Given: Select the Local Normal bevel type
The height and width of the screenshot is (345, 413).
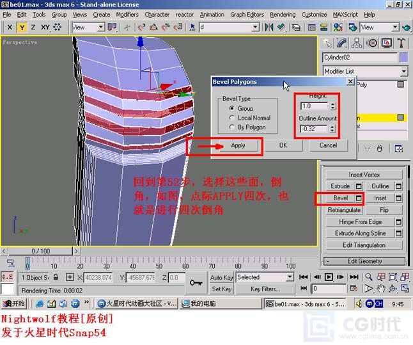Looking at the screenshot, I should point(232,118).
